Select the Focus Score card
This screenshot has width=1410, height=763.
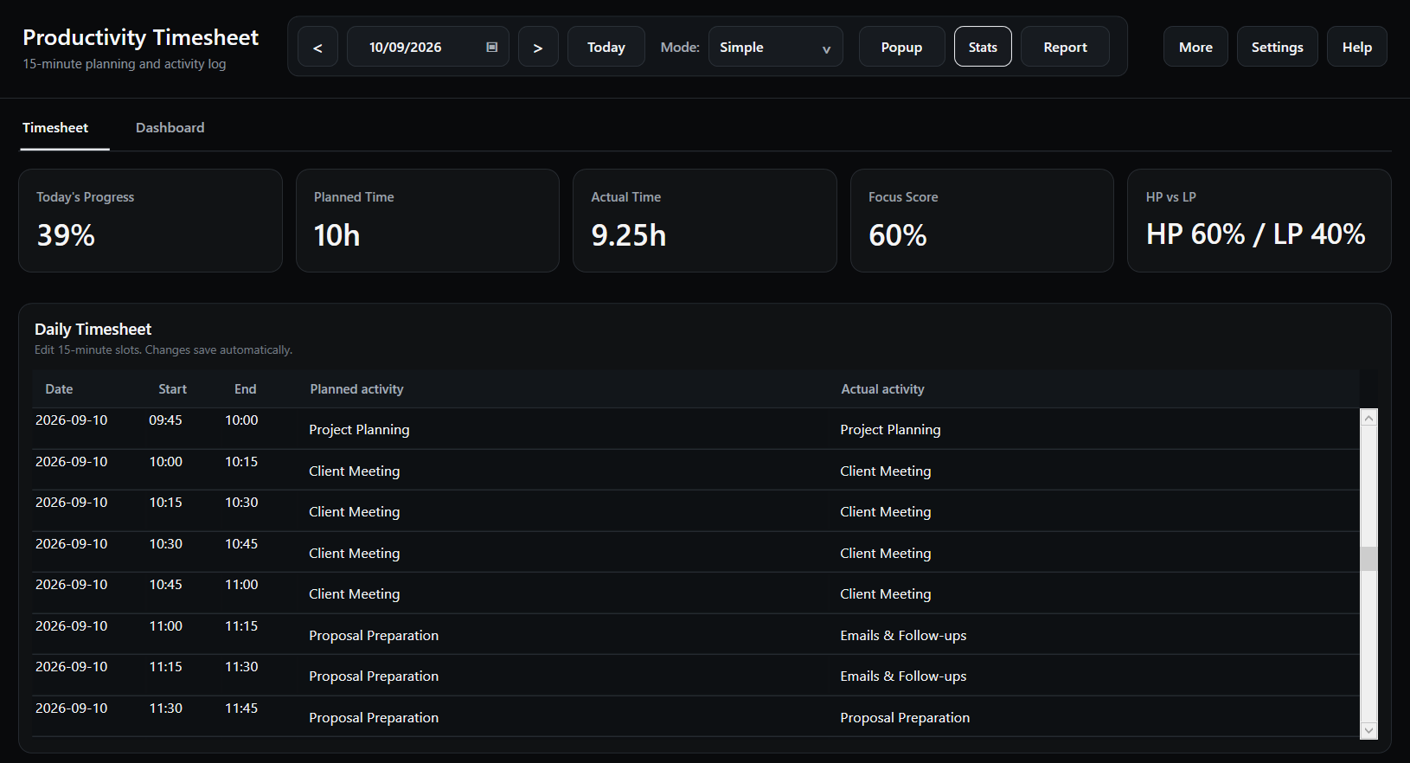(982, 221)
